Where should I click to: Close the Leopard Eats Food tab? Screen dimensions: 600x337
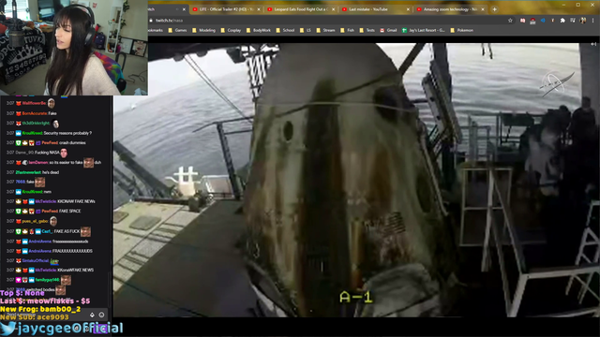click(x=334, y=9)
